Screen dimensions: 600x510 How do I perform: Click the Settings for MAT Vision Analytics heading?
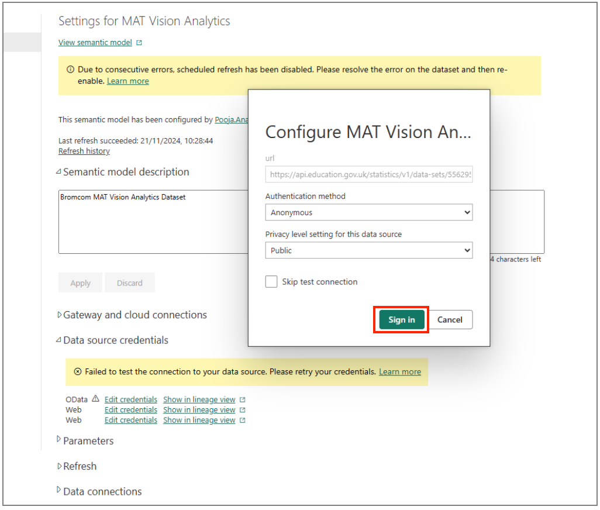tap(144, 21)
